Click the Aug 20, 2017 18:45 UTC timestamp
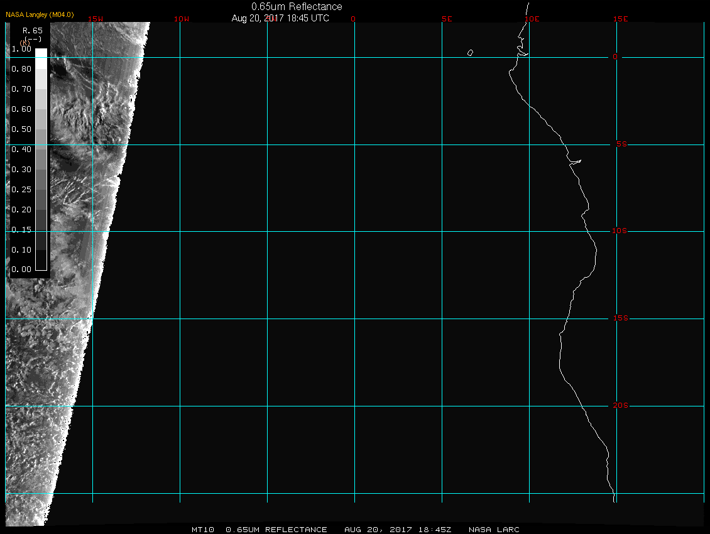This screenshot has height=534, width=710. coord(280,18)
